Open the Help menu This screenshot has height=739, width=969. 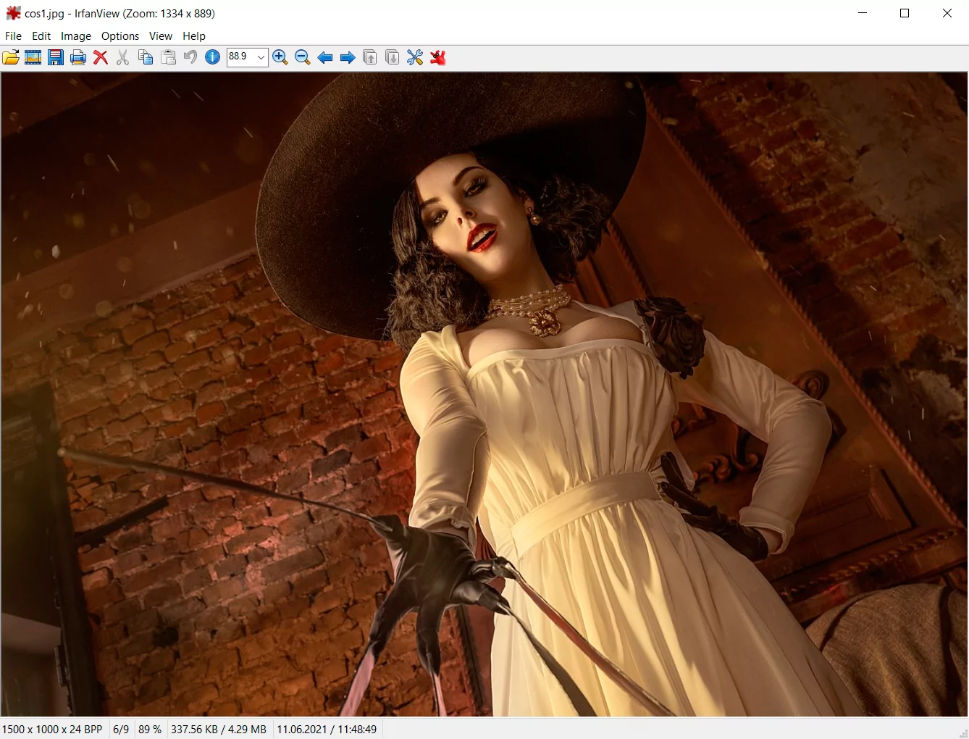(x=194, y=36)
